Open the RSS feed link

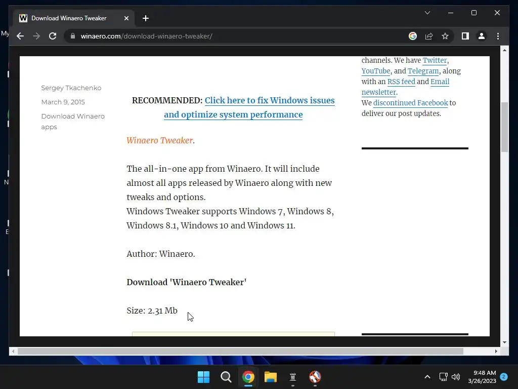pos(401,82)
